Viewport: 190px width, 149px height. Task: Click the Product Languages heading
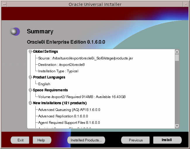pyautogui.click(x=49, y=77)
